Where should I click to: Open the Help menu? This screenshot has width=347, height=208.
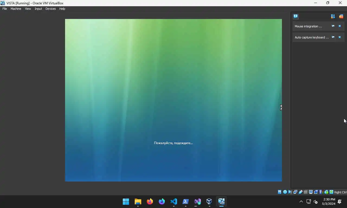(62, 9)
